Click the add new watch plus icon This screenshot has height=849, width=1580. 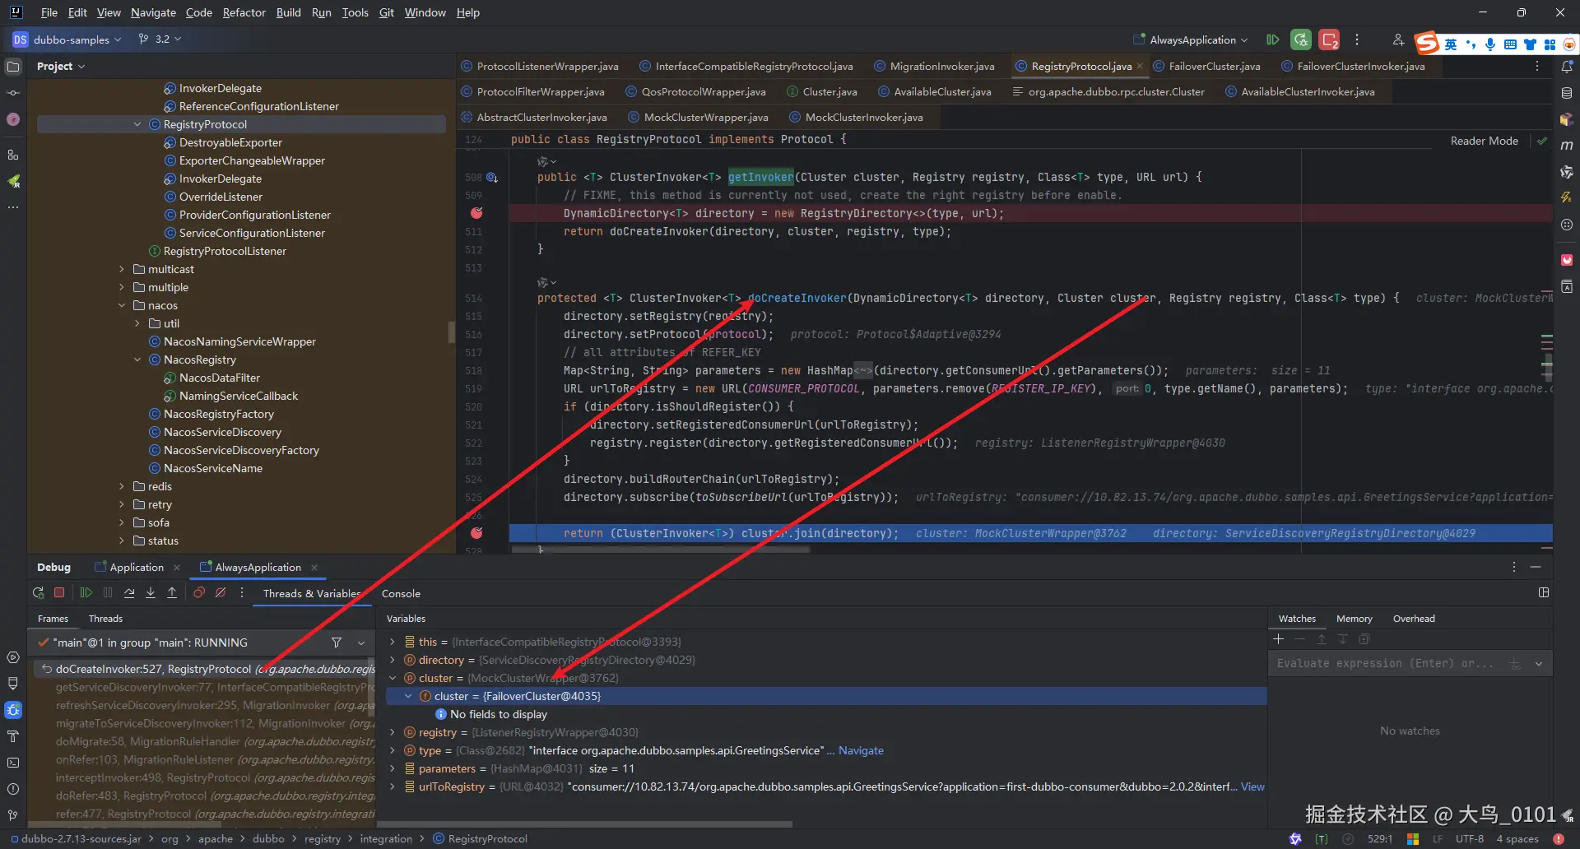point(1278,639)
